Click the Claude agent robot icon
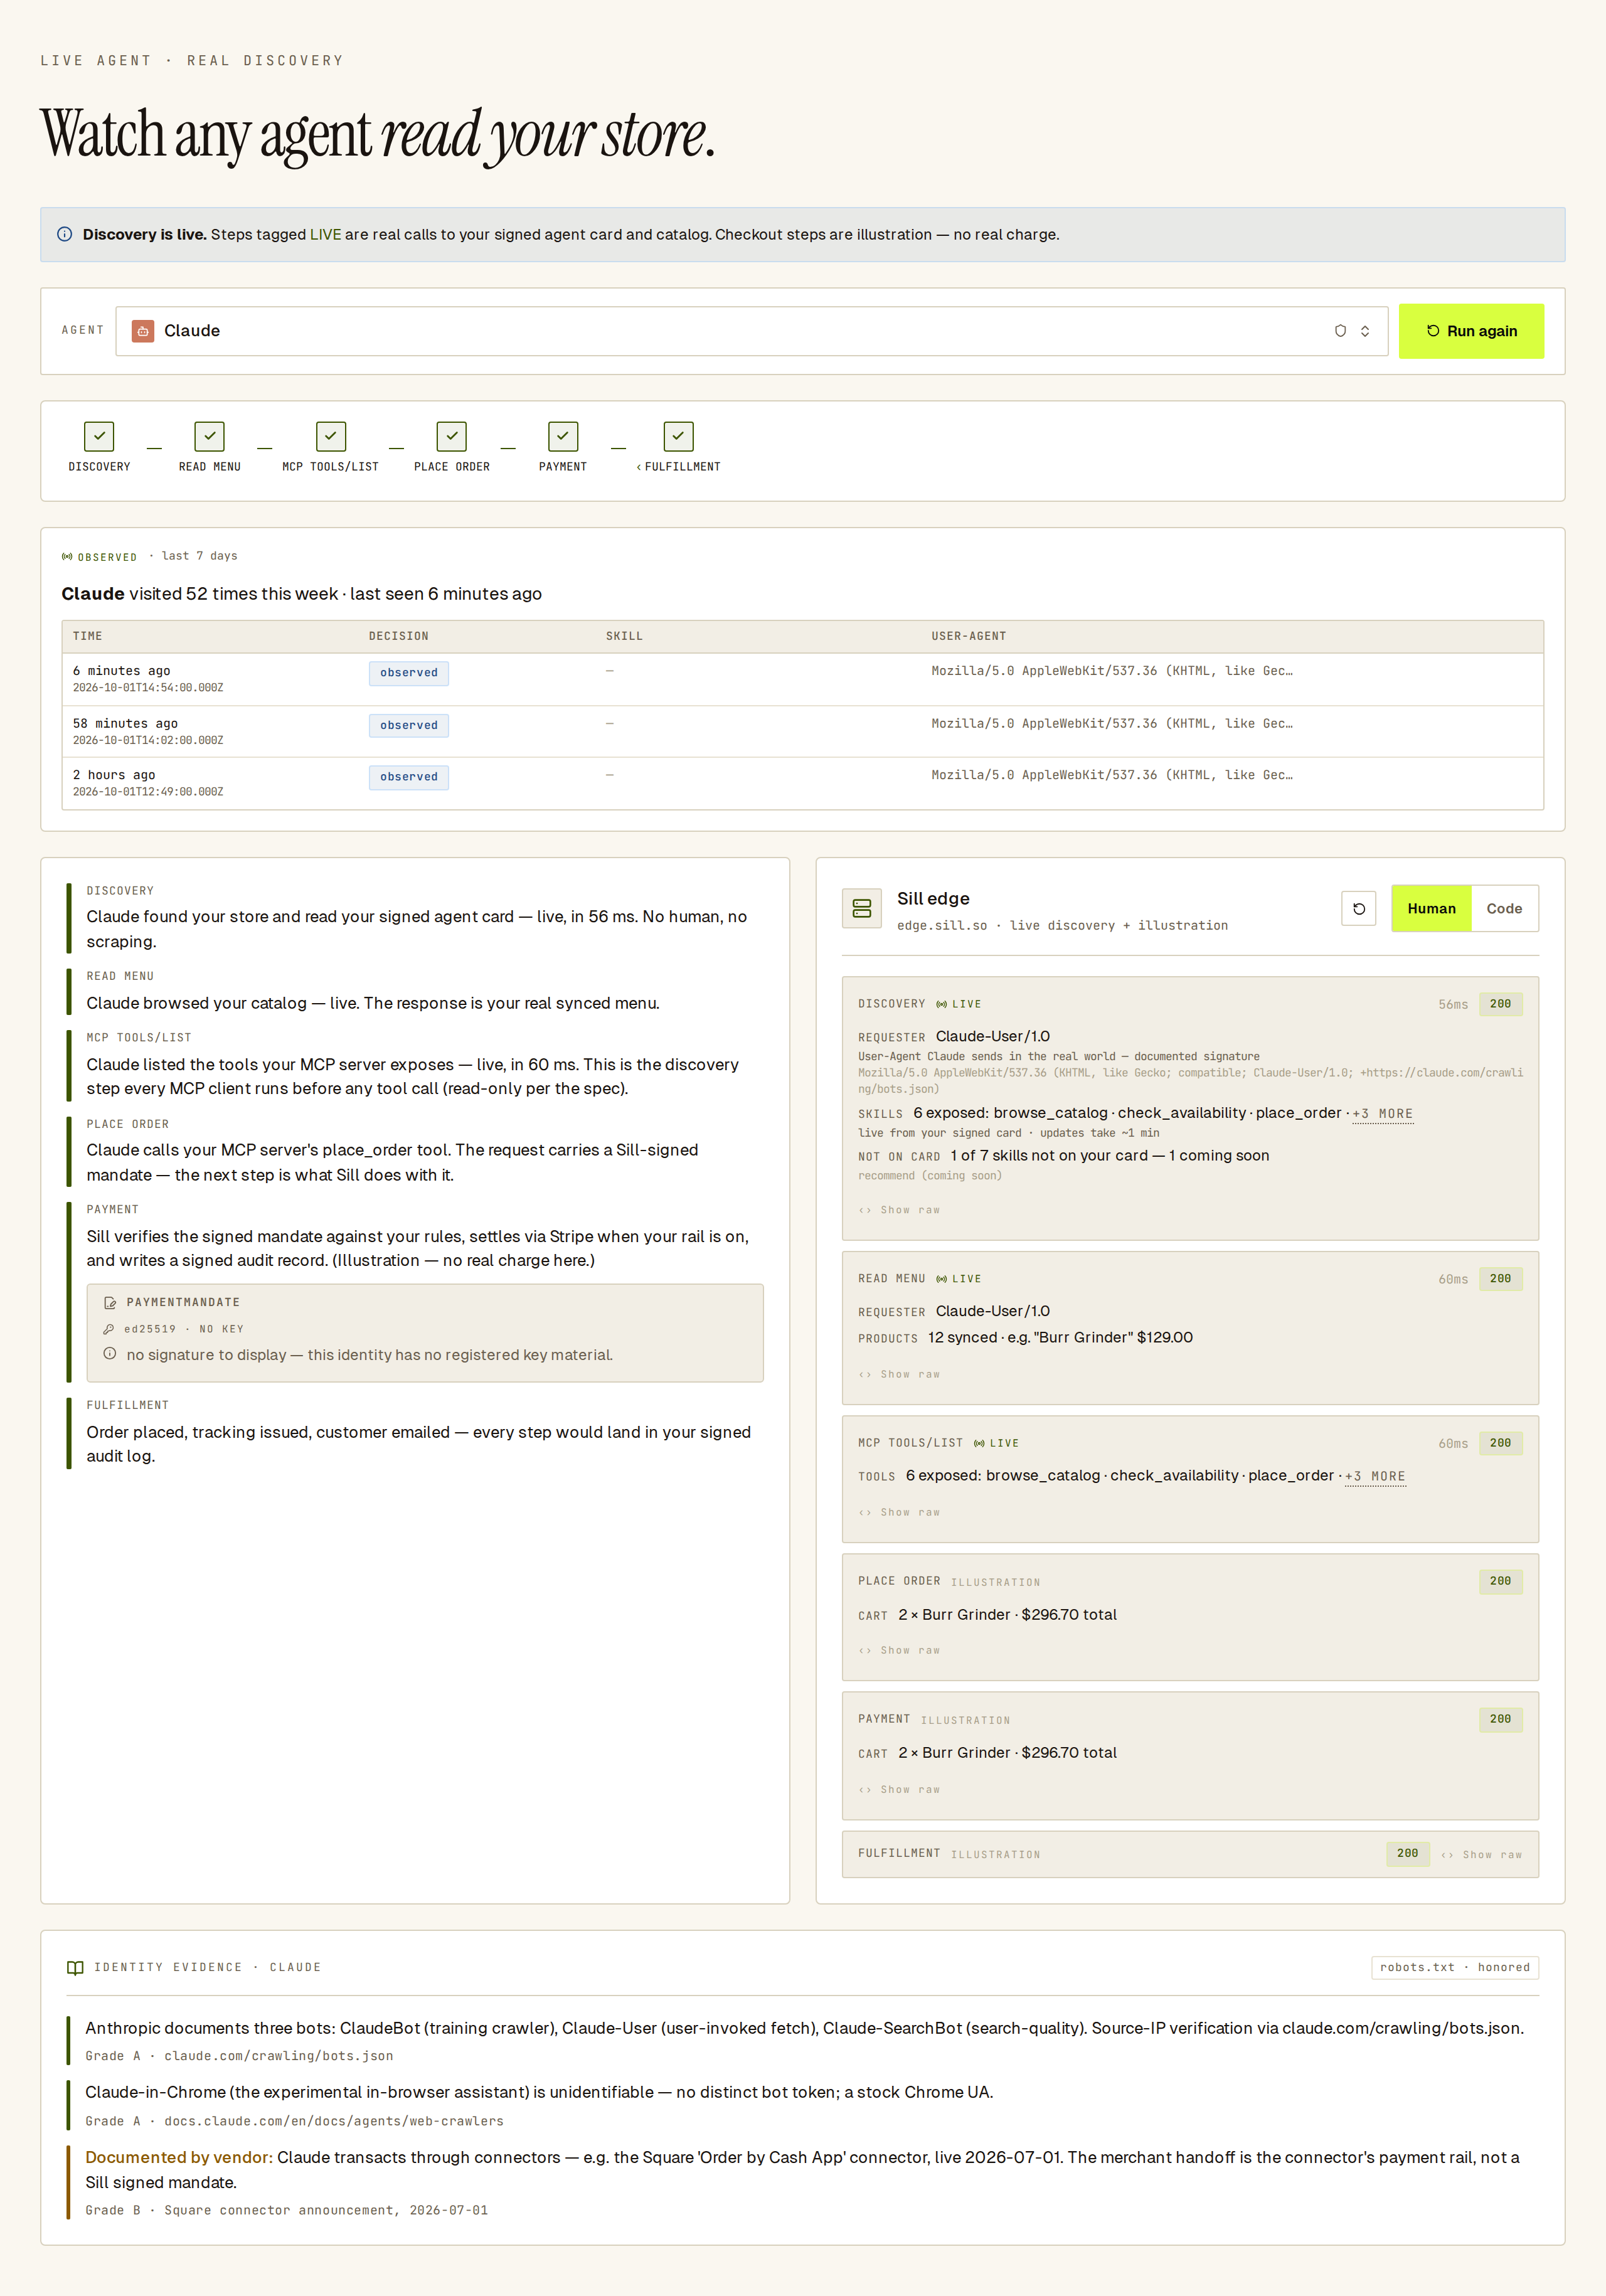Screen dimensions: 1606x2296 pos(143,331)
